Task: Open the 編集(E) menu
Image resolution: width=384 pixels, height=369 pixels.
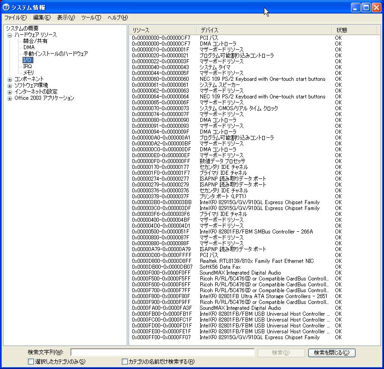Action: tap(42, 18)
